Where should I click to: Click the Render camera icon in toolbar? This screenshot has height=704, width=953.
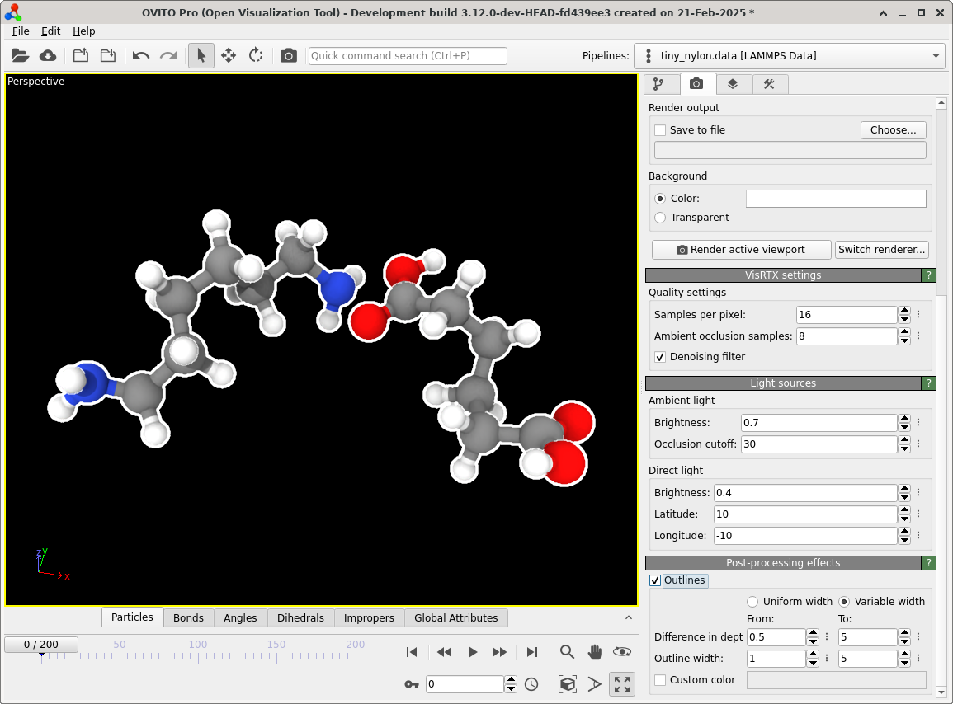[x=288, y=55]
